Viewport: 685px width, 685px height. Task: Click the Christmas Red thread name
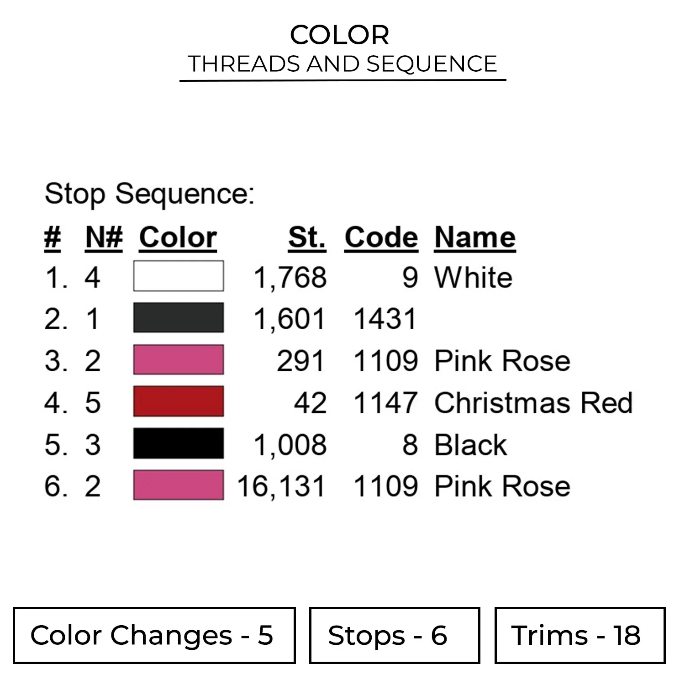pos(533,403)
